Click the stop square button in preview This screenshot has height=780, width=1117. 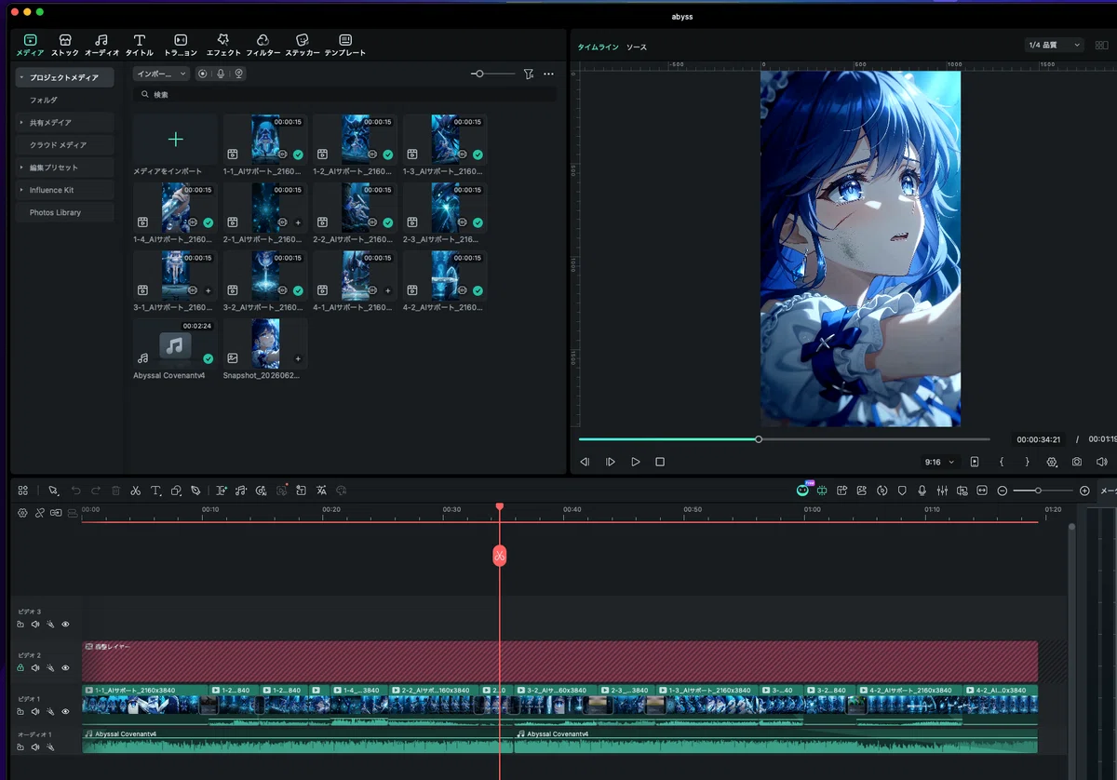tap(660, 462)
